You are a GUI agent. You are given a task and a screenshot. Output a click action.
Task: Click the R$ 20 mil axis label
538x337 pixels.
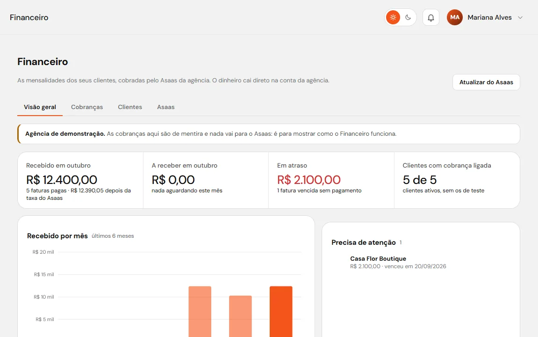click(43, 252)
